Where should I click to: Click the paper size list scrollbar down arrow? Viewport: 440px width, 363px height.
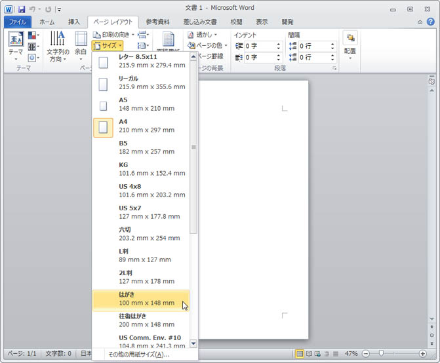193,343
